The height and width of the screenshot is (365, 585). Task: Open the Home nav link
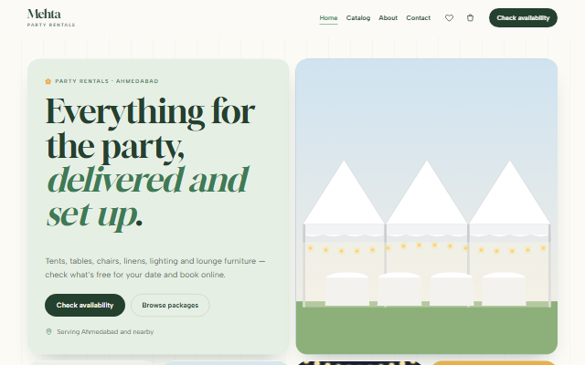(x=328, y=18)
